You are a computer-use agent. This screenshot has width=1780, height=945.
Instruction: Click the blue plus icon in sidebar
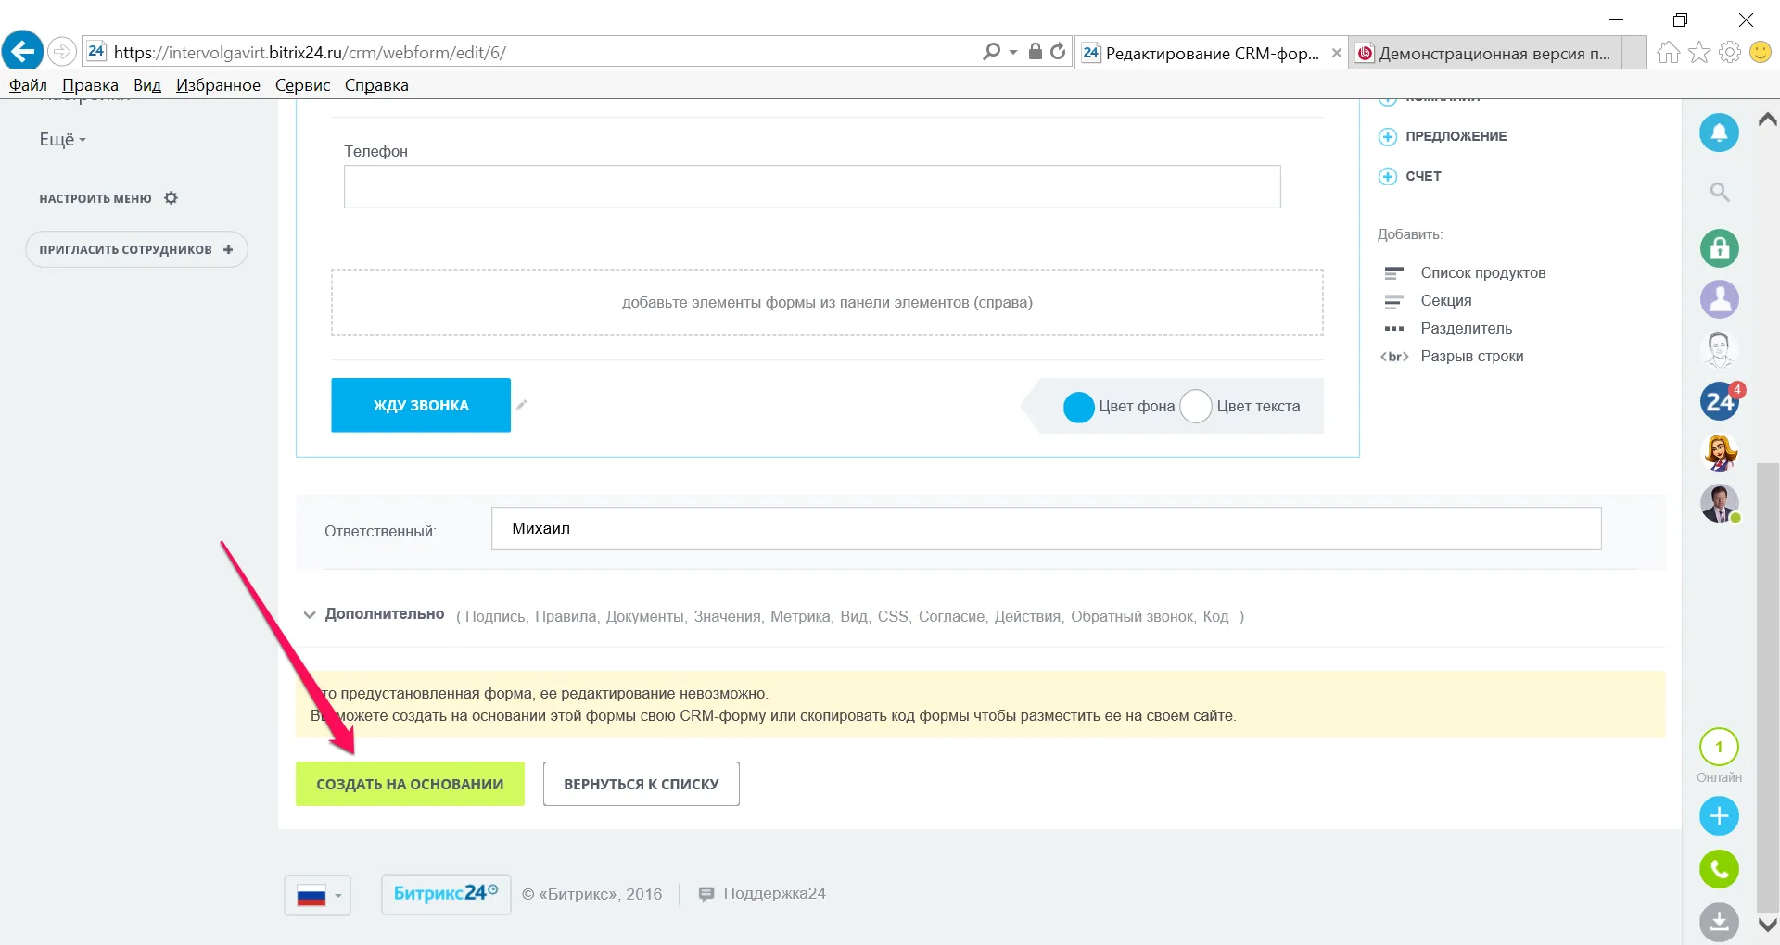pyautogui.click(x=1719, y=816)
